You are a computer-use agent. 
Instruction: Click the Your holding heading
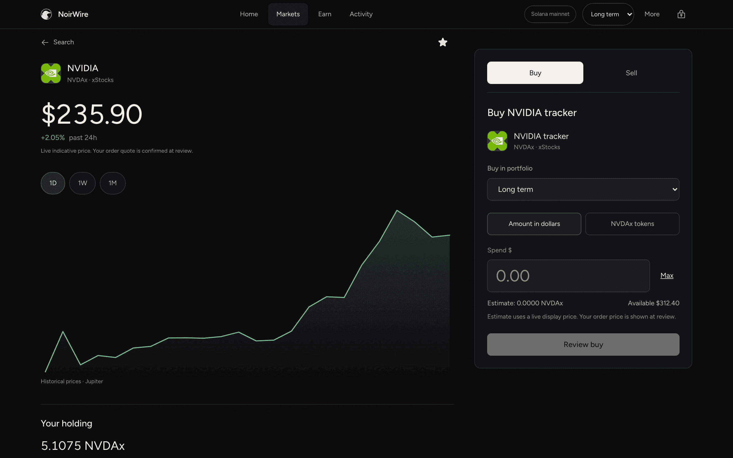(x=66, y=423)
